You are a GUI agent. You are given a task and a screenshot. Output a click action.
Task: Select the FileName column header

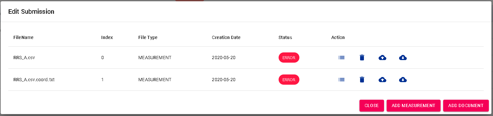[x=23, y=37]
